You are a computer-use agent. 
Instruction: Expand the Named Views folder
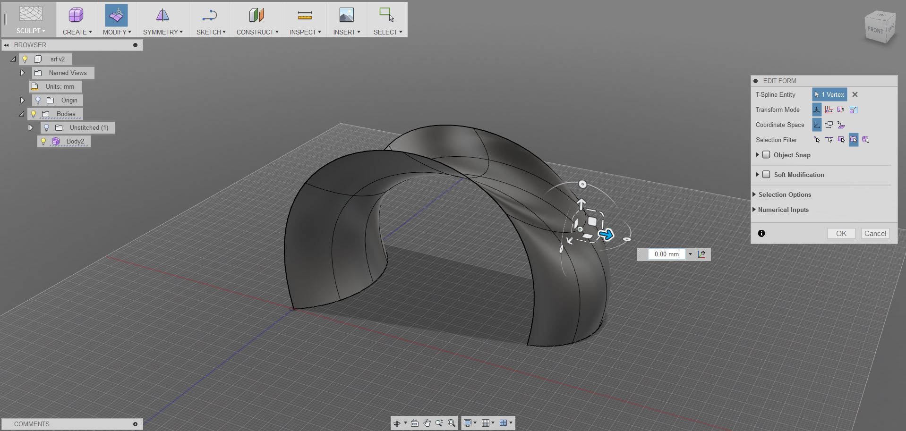[x=22, y=73]
